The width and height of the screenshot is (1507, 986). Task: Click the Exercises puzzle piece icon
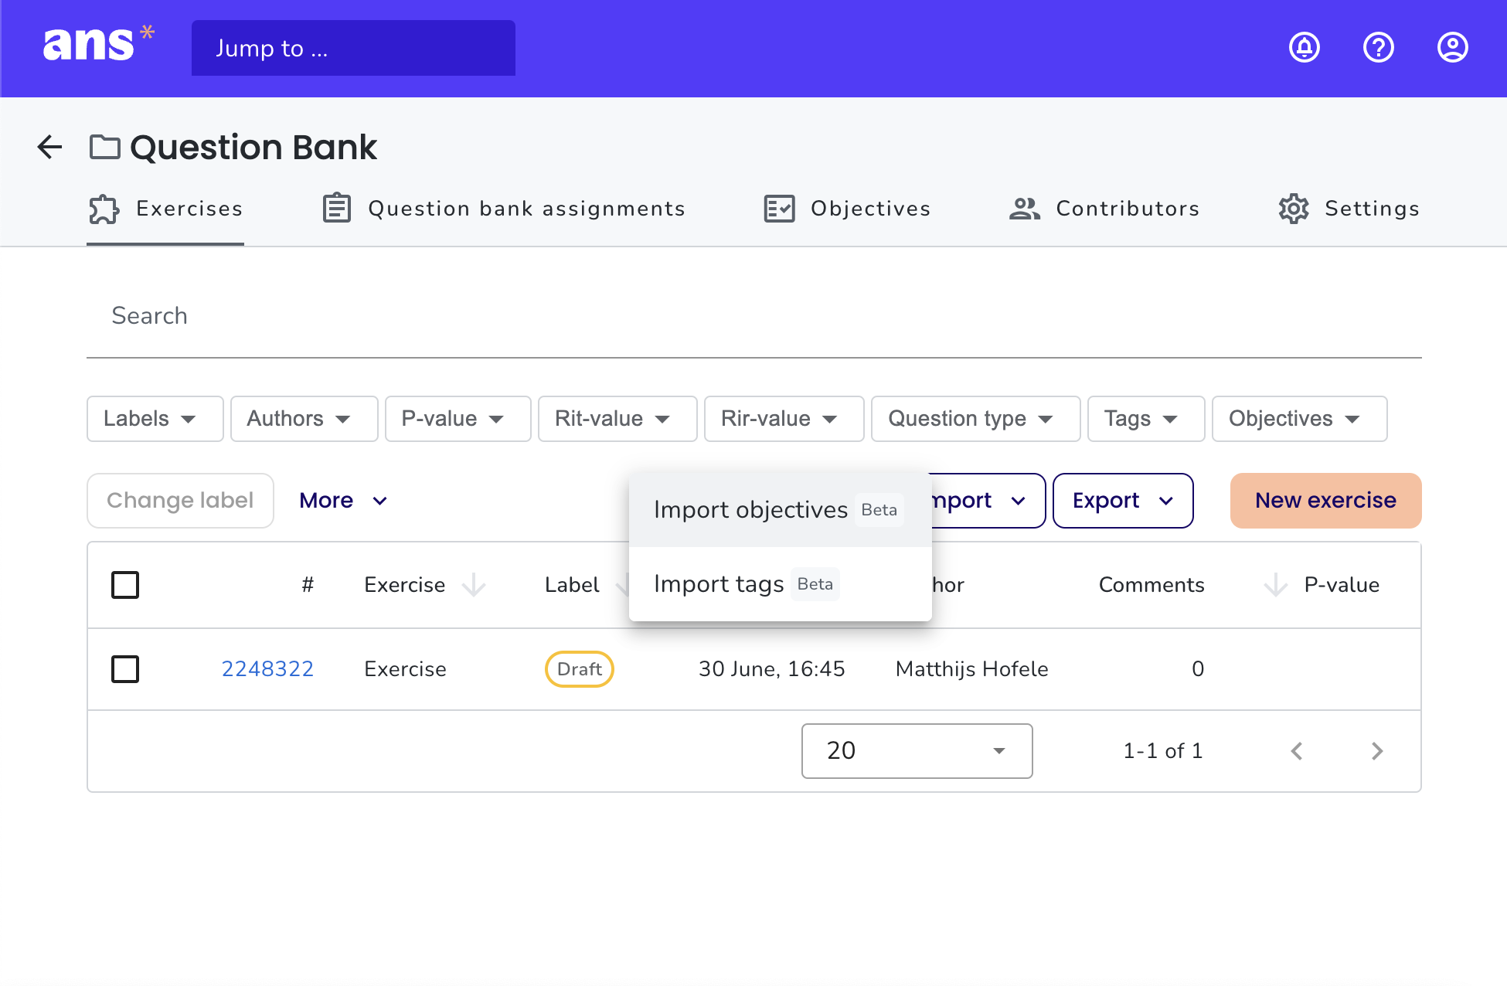coord(104,209)
